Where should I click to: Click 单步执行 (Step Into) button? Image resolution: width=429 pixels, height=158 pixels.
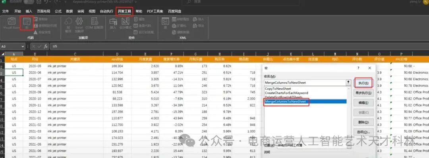(363, 93)
